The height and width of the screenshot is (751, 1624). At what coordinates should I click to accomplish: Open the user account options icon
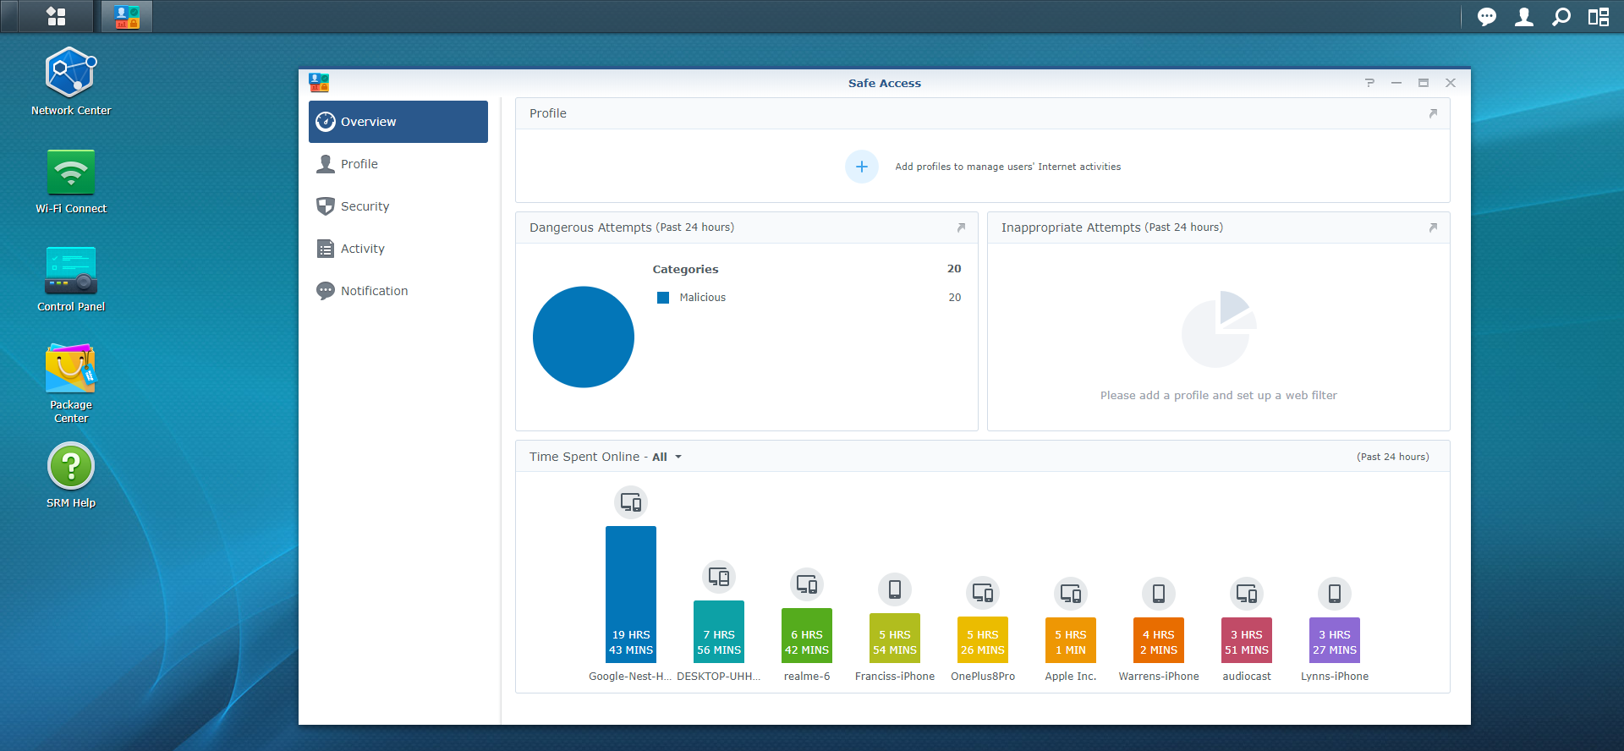tap(1524, 17)
